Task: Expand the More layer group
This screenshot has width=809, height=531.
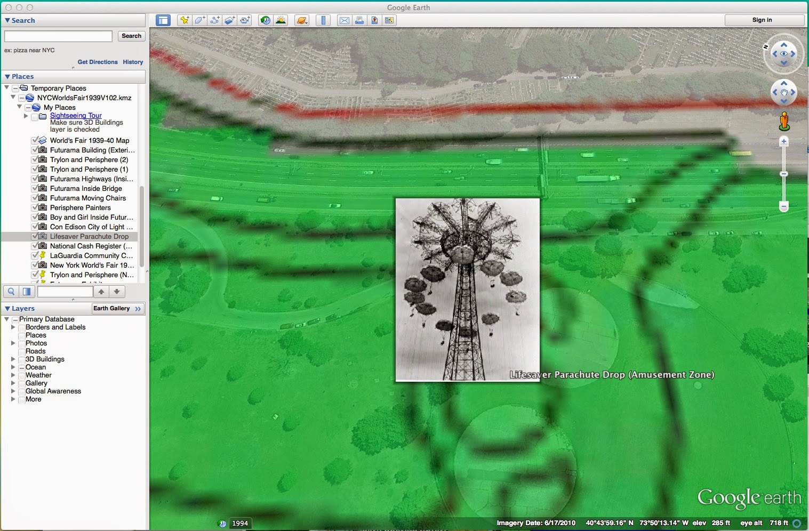Action: [x=13, y=399]
